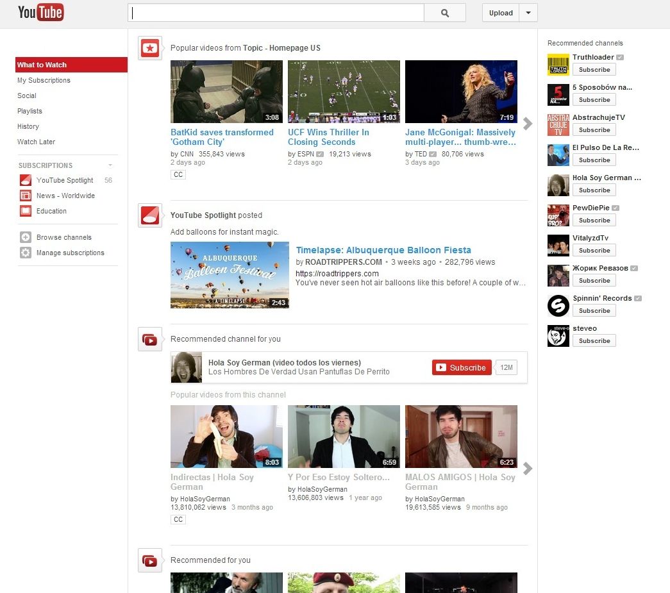670x593 pixels.
Task: Subscribe to Spinnin' Records
Action: pos(594,310)
